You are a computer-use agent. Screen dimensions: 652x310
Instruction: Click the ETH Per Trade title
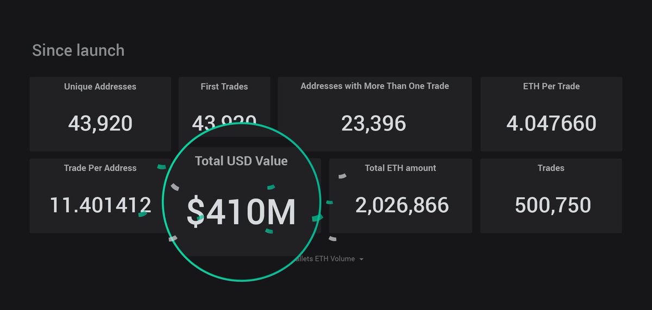click(551, 86)
